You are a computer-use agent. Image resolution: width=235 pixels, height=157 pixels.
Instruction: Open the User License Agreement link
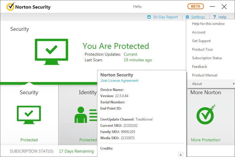point(119,81)
